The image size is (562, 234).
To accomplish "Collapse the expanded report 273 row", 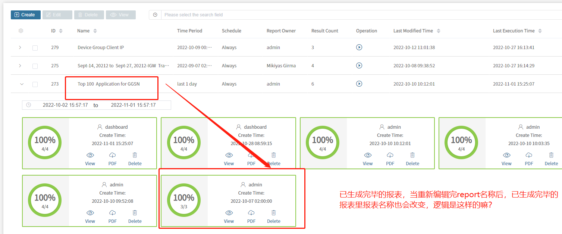I will [22, 84].
